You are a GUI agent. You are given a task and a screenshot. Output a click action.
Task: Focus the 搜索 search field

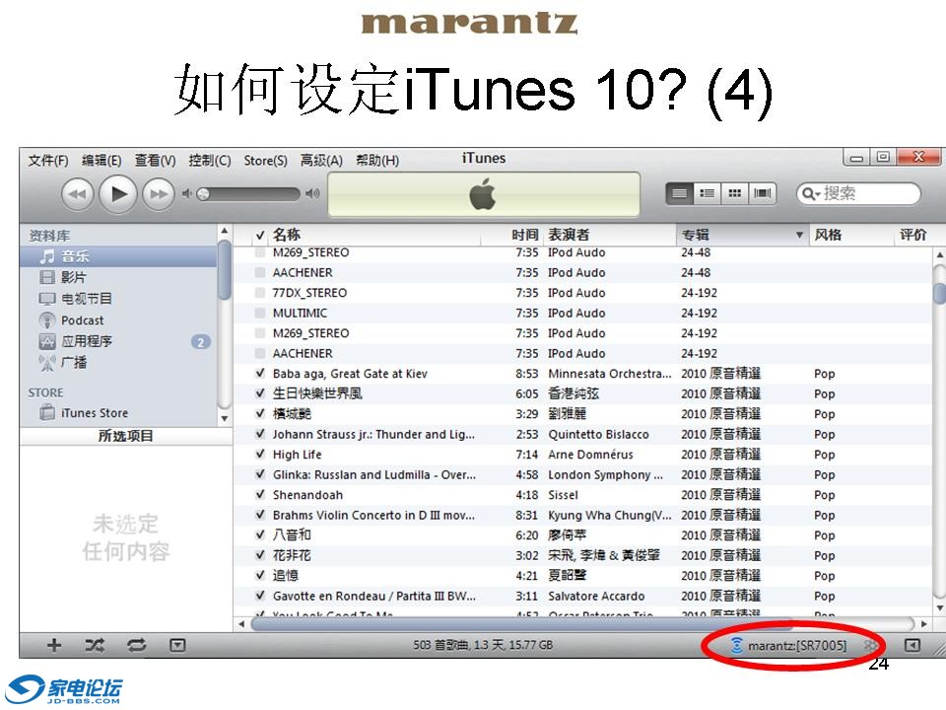[x=858, y=194]
